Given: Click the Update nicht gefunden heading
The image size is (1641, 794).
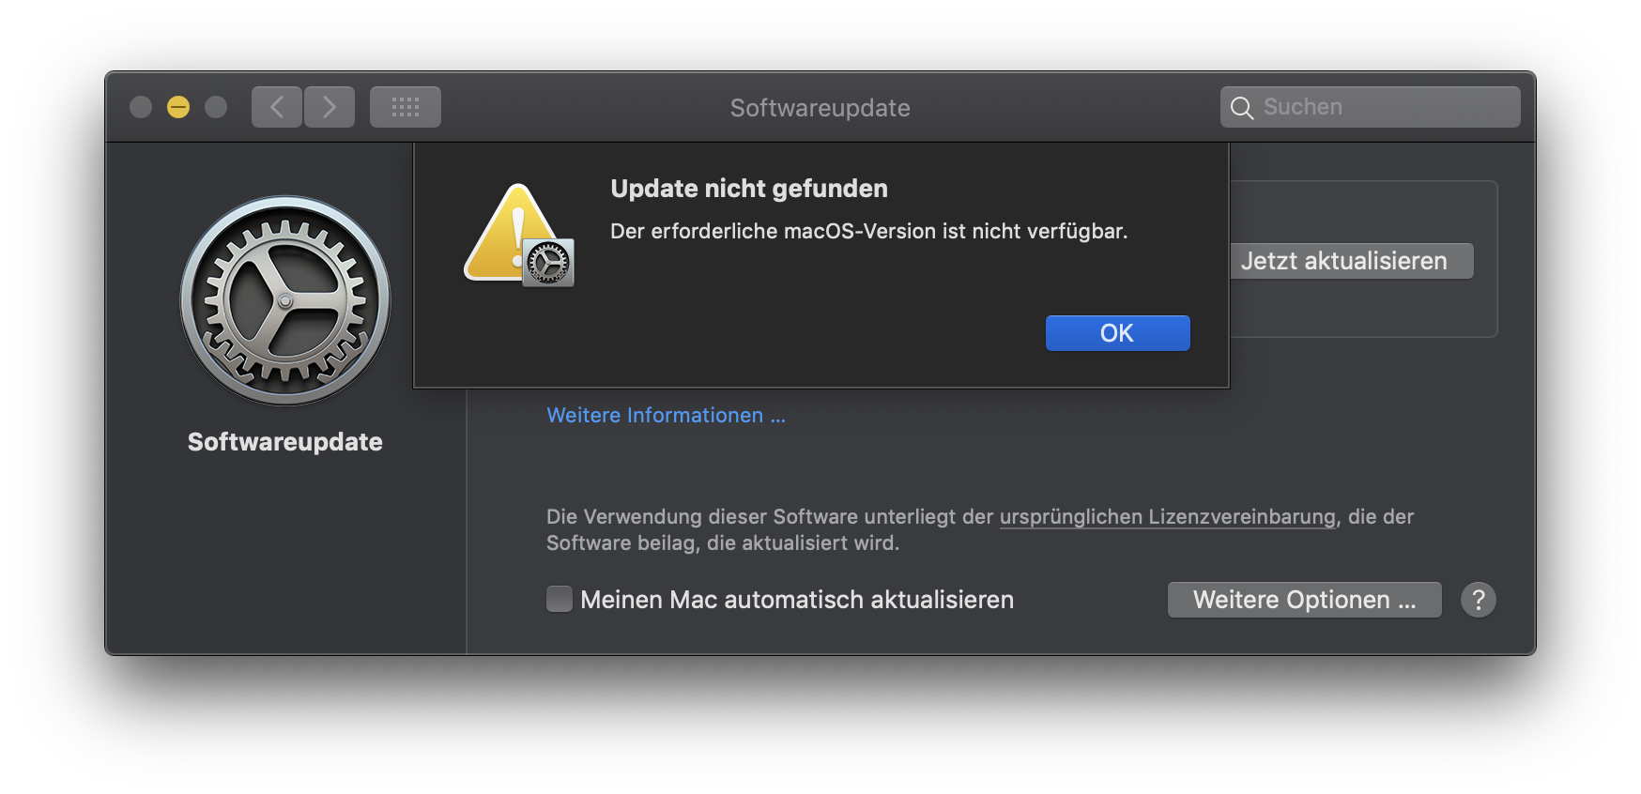Looking at the screenshot, I should click(748, 189).
